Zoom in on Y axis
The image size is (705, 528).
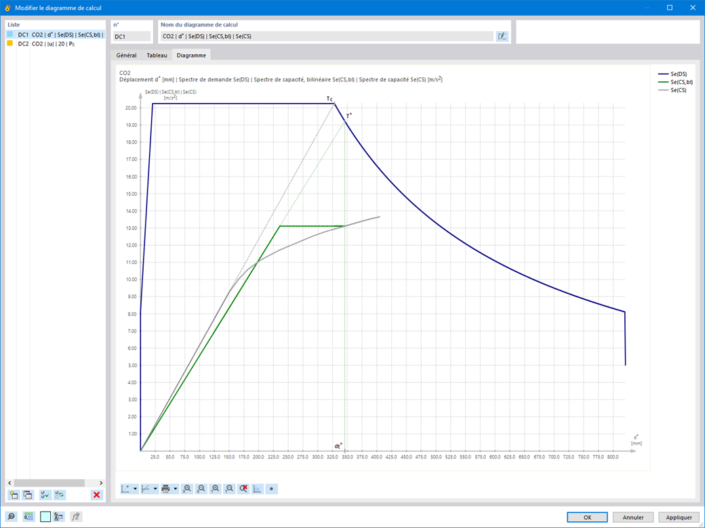216,489
